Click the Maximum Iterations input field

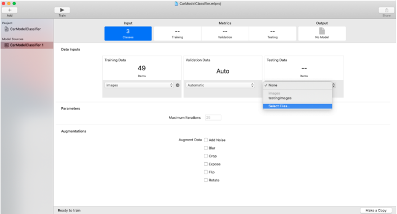coord(213,117)
